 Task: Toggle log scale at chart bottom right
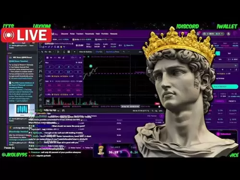click(x=156, y=111)
